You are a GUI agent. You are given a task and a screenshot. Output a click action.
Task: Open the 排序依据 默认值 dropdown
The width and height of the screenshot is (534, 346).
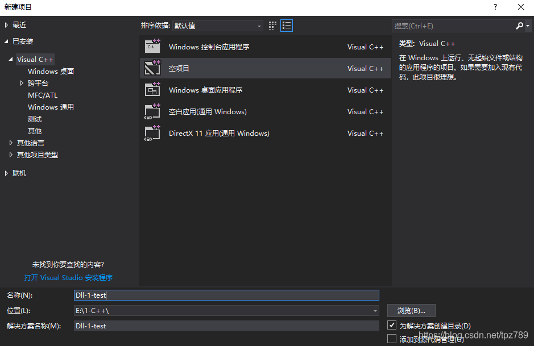click(218, 26)
